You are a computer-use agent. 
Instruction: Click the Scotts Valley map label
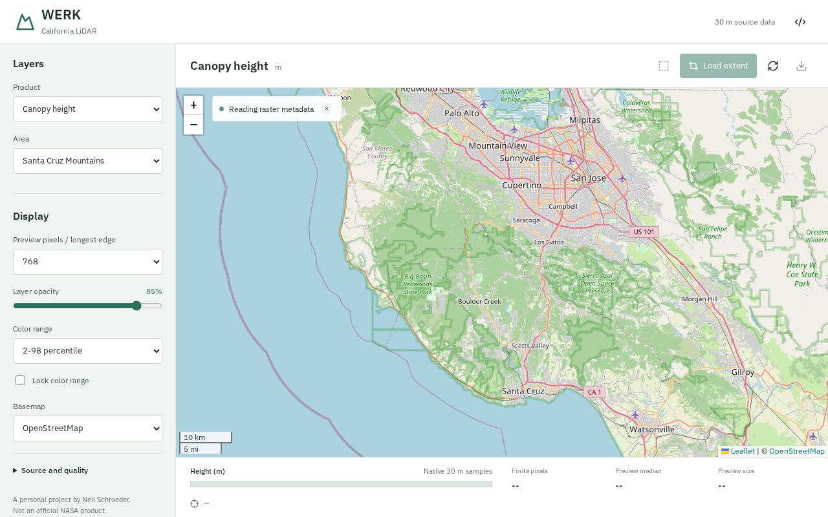530,346
